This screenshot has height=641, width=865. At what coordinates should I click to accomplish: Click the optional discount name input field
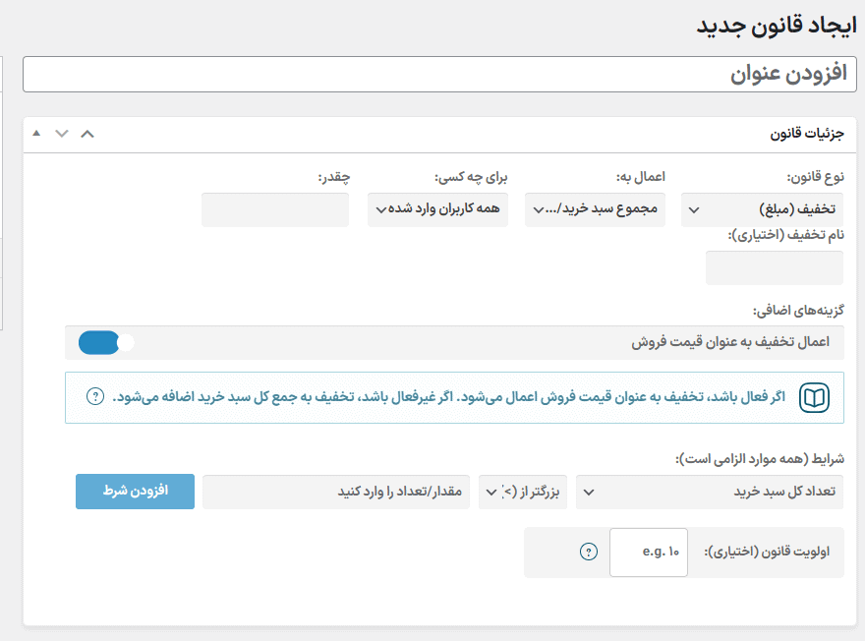pos(774,267)
